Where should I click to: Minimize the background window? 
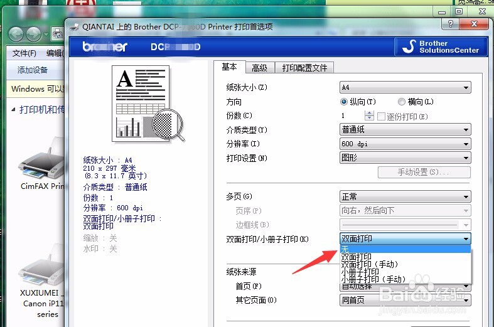coord(442,12)
